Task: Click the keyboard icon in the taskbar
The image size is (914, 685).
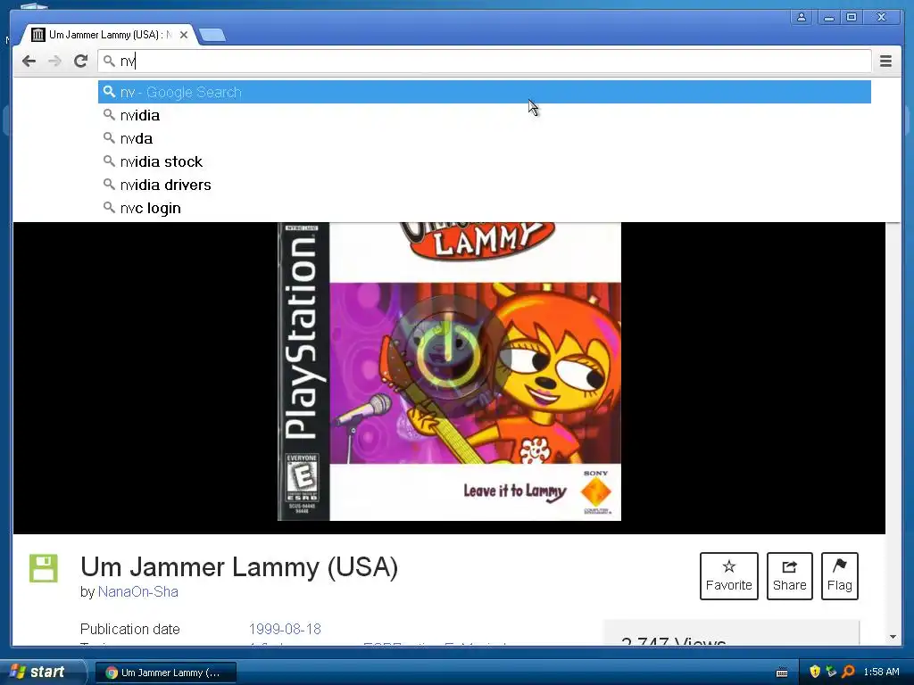Action: (x=782, y=673)
